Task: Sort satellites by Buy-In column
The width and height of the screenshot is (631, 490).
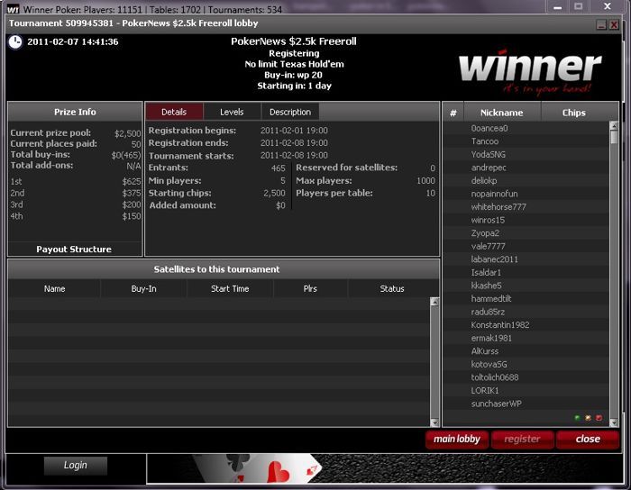Action: point(143,288)
